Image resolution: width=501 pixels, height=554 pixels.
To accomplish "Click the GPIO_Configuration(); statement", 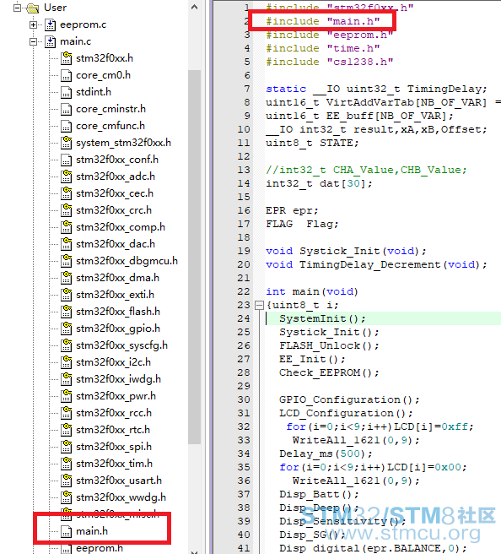I will (349, 399).
